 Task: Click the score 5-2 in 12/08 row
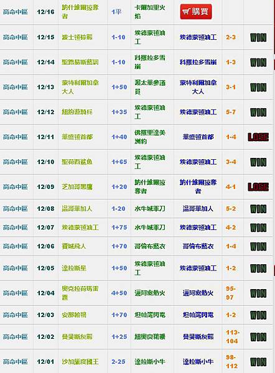(231, 209)
